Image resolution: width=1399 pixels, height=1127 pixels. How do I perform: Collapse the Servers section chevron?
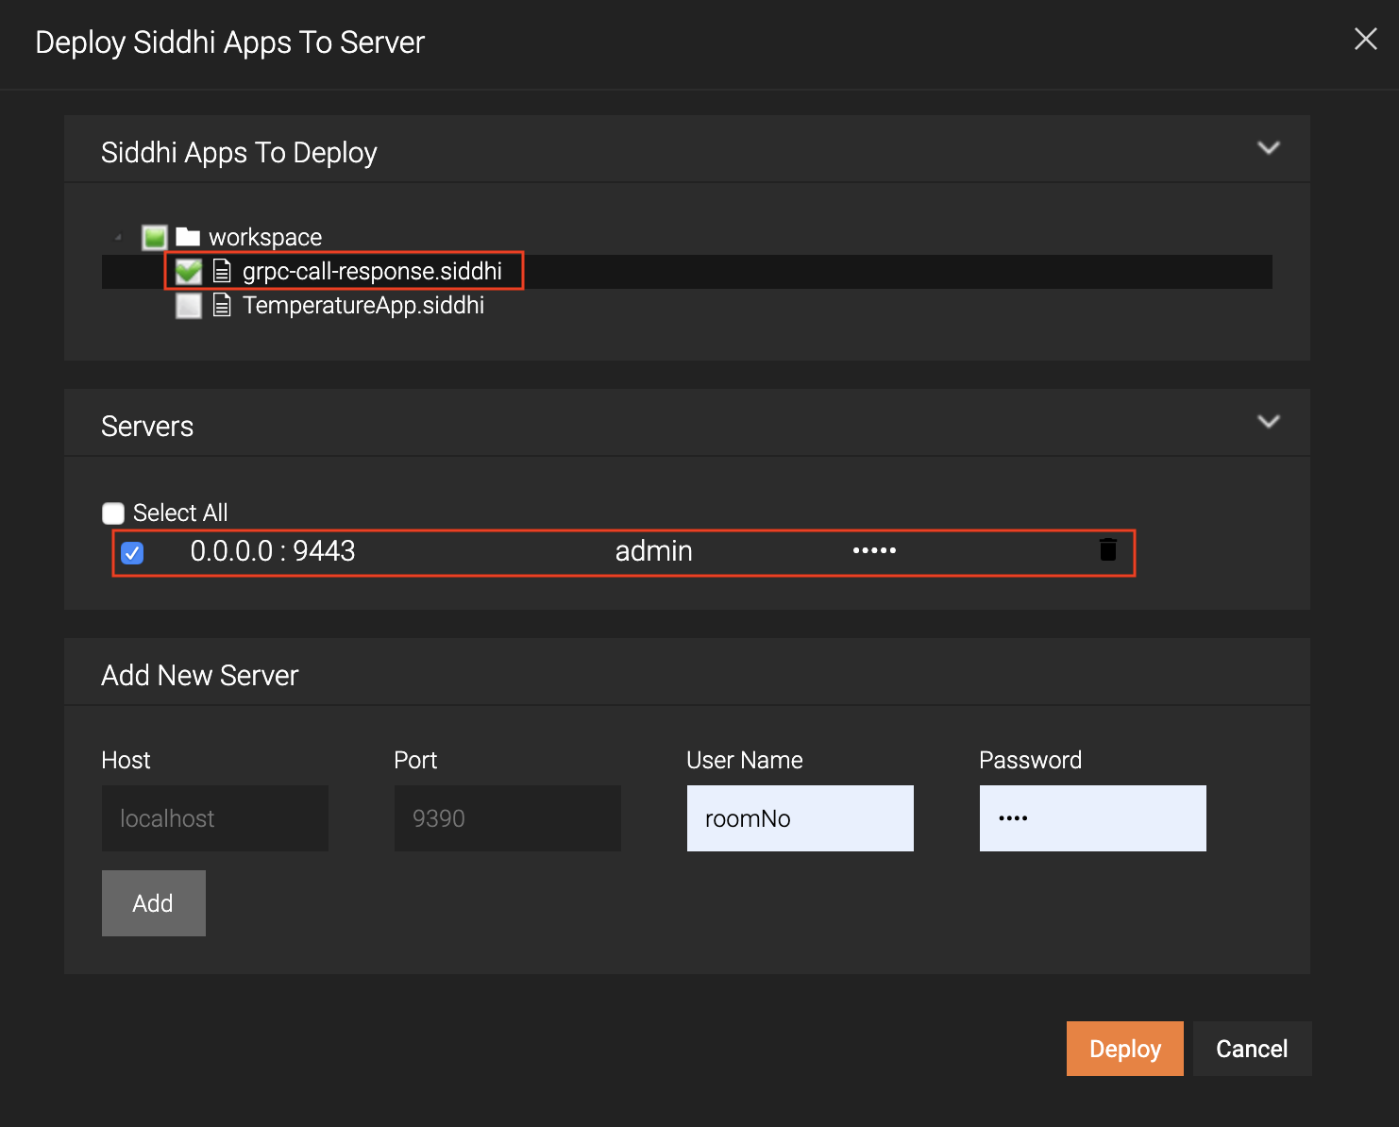click(1269, 422)
